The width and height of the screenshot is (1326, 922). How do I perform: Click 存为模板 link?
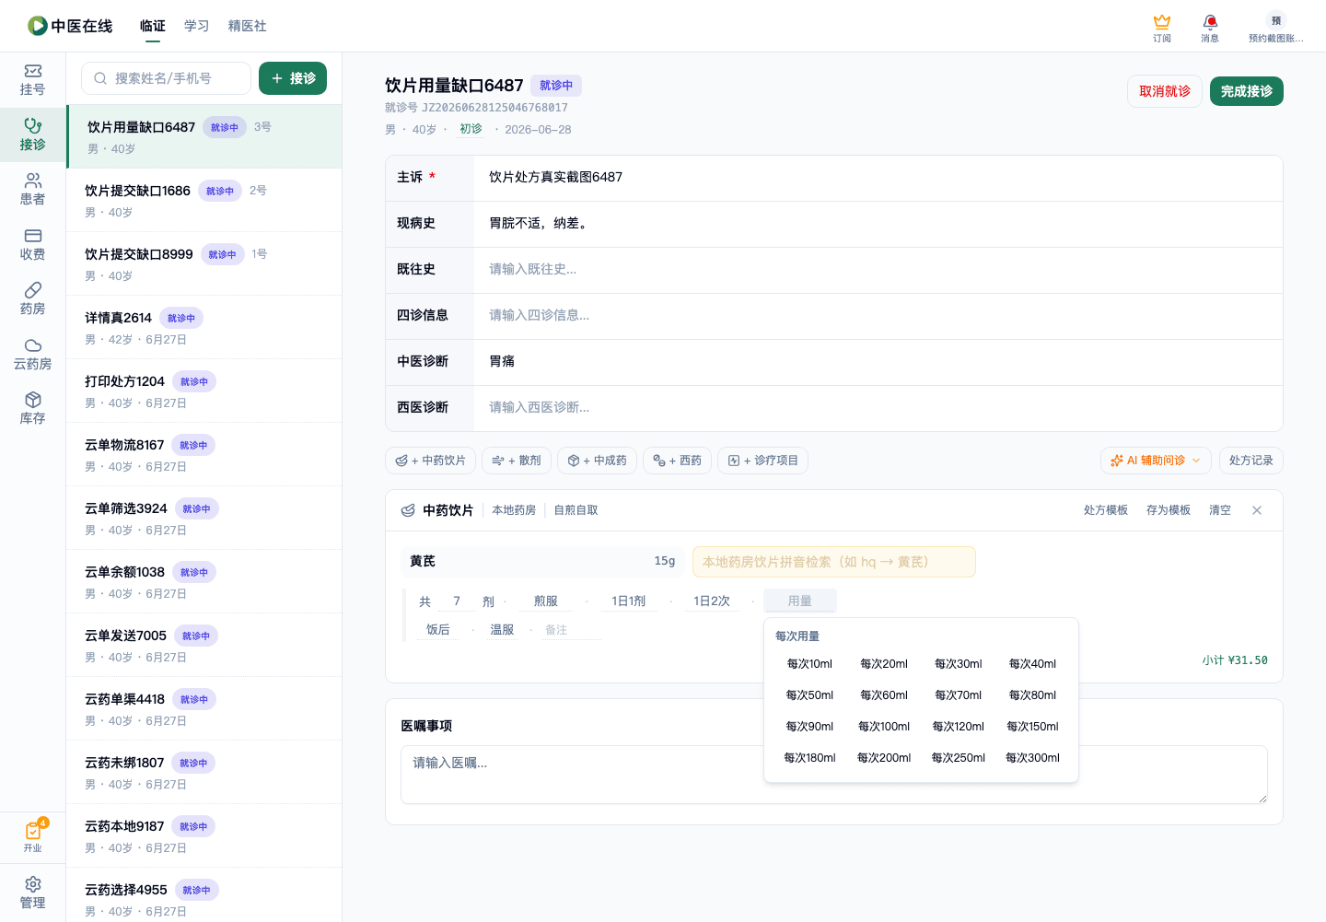pyautogui.click(x=1169, y=510)
